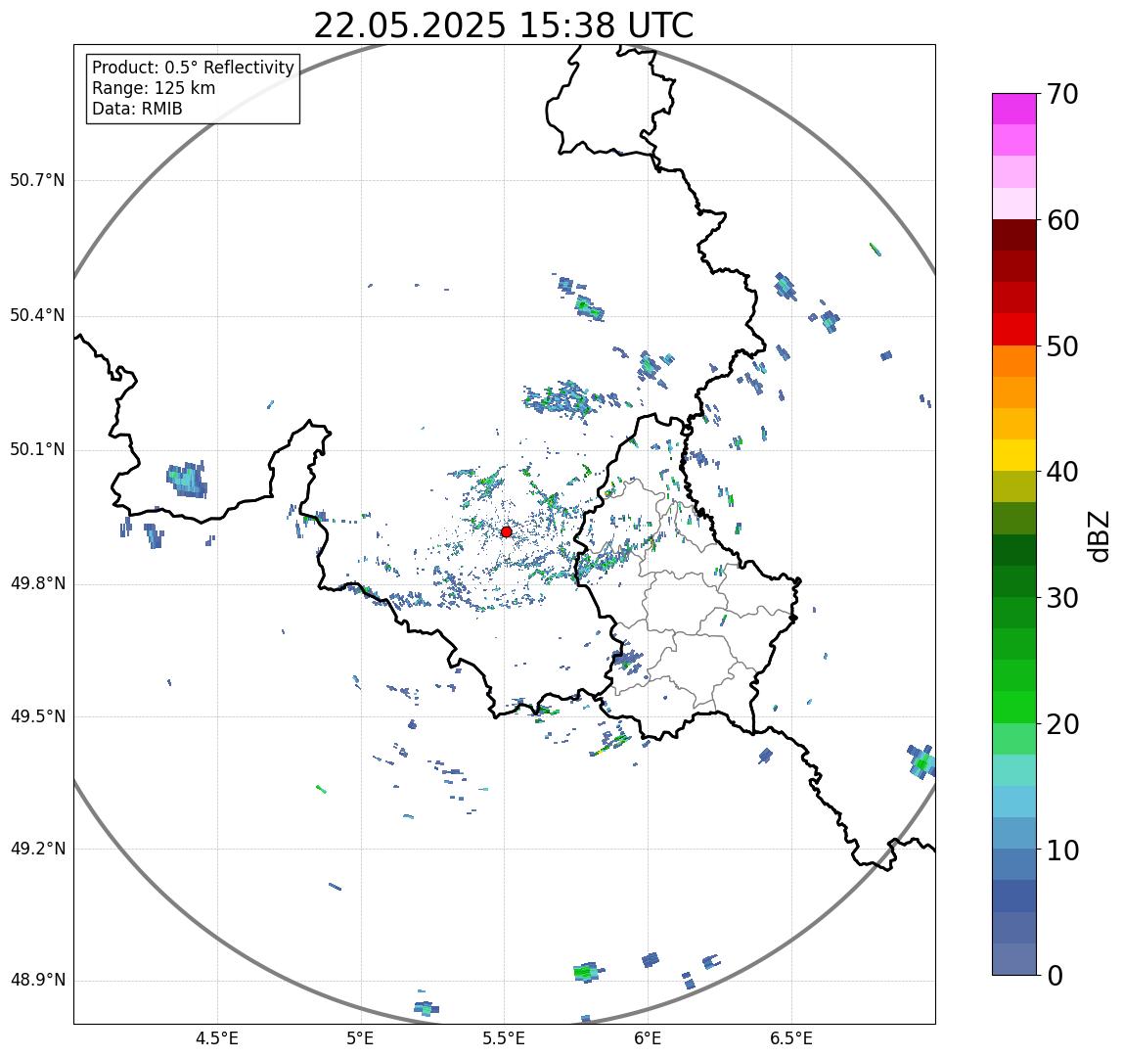Click the 50.1°N latitude label

37,450
